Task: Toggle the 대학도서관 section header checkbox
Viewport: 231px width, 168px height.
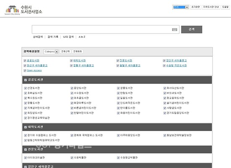Action: 26,127
